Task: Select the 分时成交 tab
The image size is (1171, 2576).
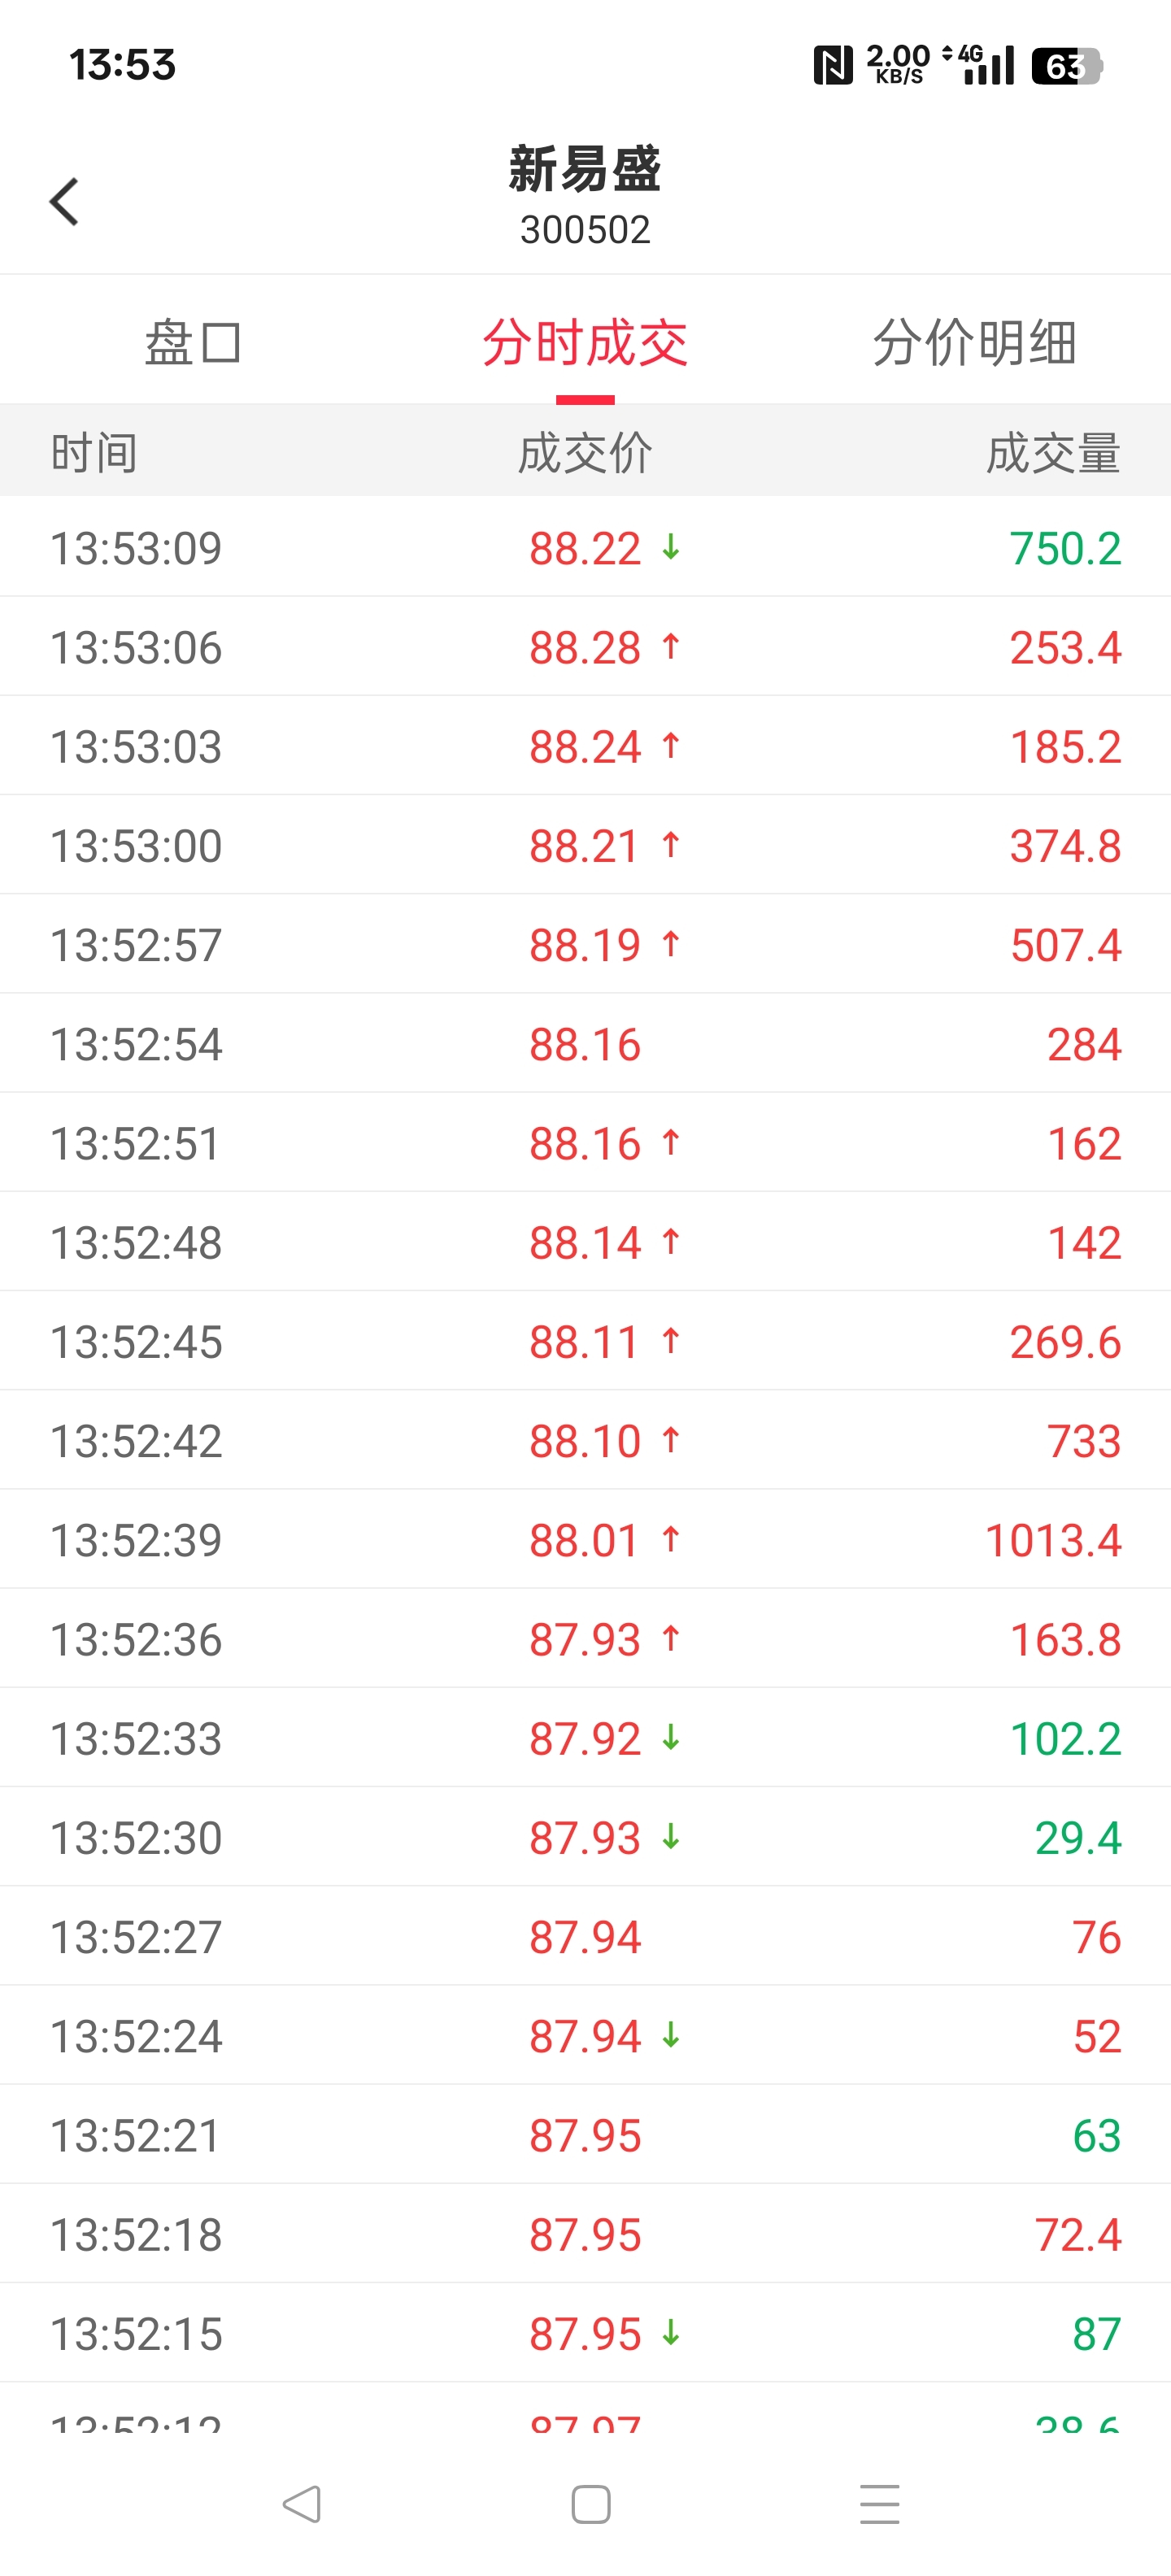Action: click(x=585, y=343)
